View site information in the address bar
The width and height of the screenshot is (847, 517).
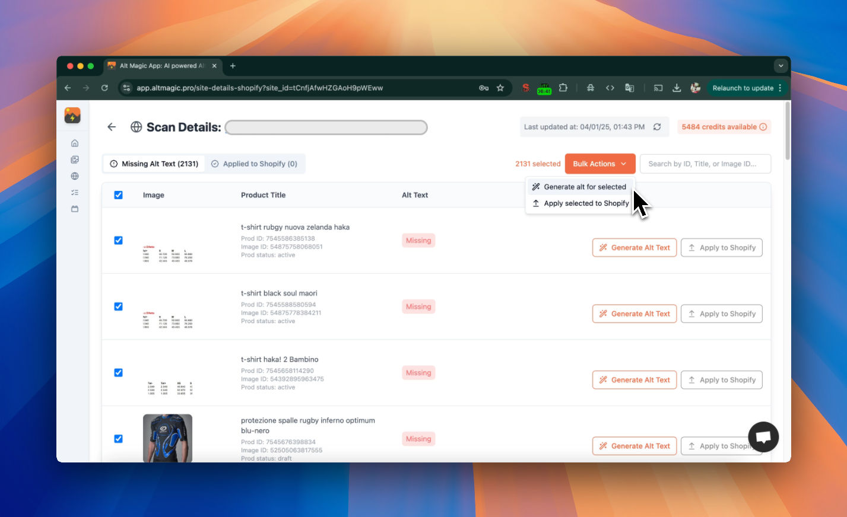126,88
